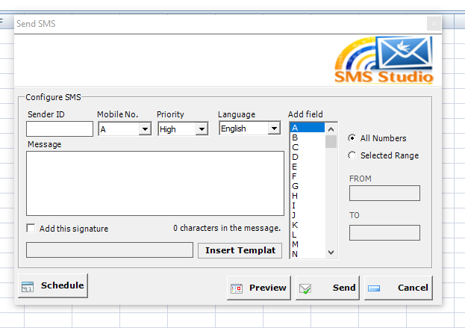Select field M in Add field list
The image size is (465, 328).
click(x=308, y=244)
